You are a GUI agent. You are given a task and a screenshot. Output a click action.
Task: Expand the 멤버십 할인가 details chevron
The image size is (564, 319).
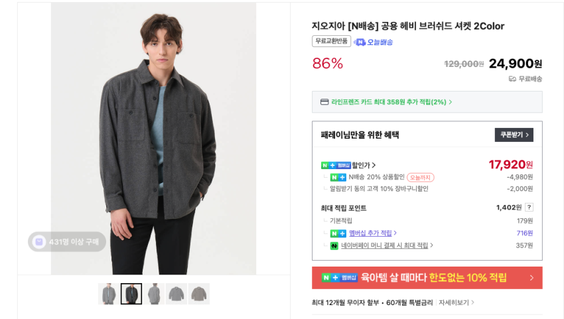(374, 165)
